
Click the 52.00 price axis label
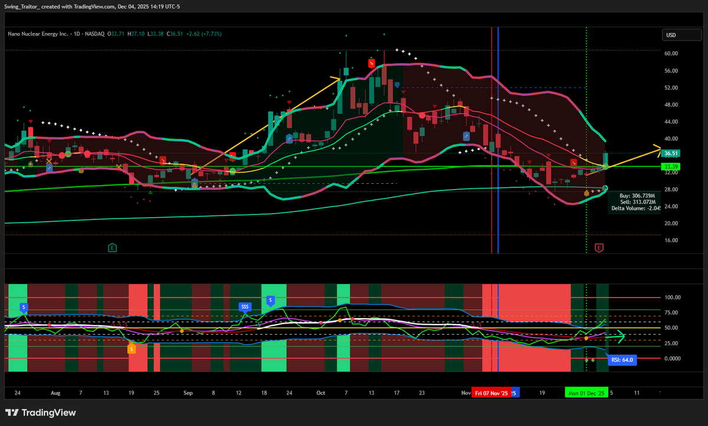click(671, 88)
